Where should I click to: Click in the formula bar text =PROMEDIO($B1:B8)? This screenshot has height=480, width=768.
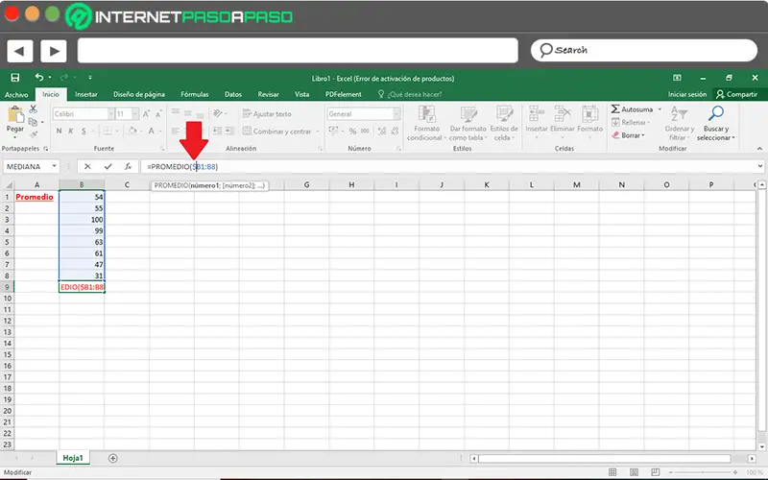[x=182, y=167]
